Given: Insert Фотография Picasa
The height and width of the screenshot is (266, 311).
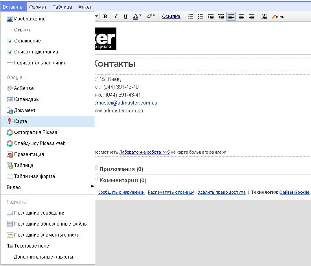Looking at the screenshot, I should 48,132.
